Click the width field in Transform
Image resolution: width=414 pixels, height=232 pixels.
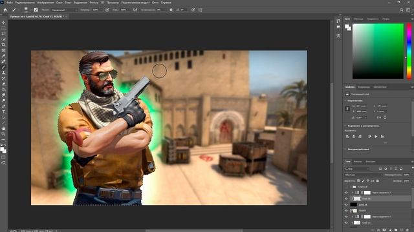361,106
